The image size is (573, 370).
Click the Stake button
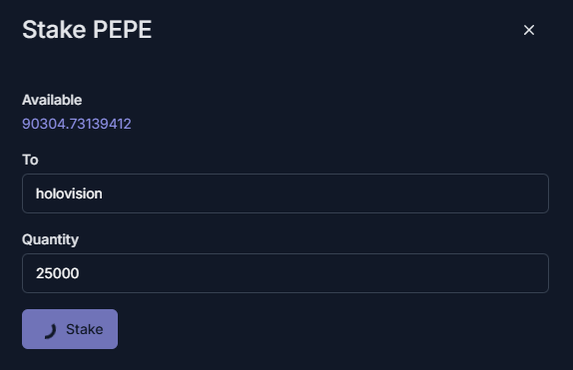click(70, 329)
